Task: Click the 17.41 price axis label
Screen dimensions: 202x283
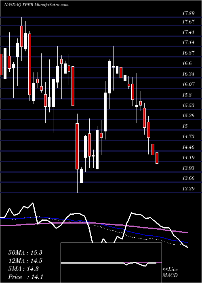Action: 188,32
